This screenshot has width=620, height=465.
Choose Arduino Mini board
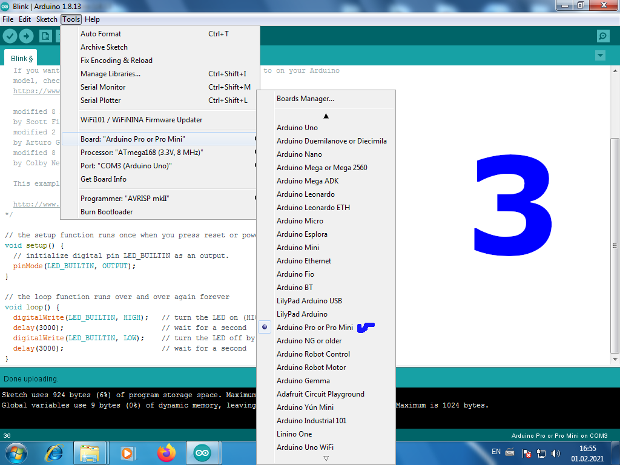[326, 248]
